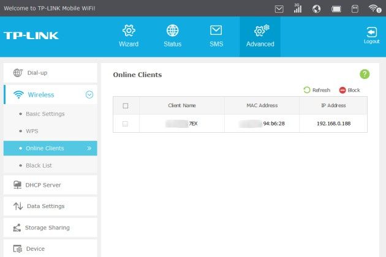Open the Storage Sharing section
This screenshot has width=386, height=257.
(50, 228)
